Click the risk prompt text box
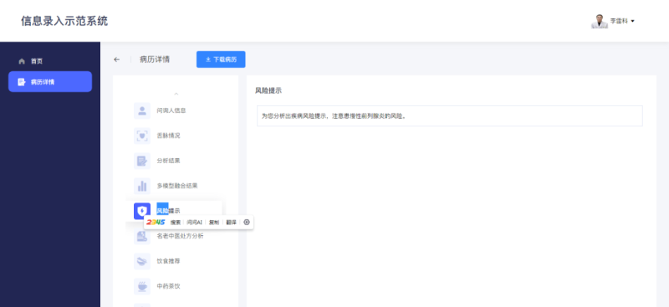Image resolution: width=669 pixels, height=307 pixels. tap(450, 115)
